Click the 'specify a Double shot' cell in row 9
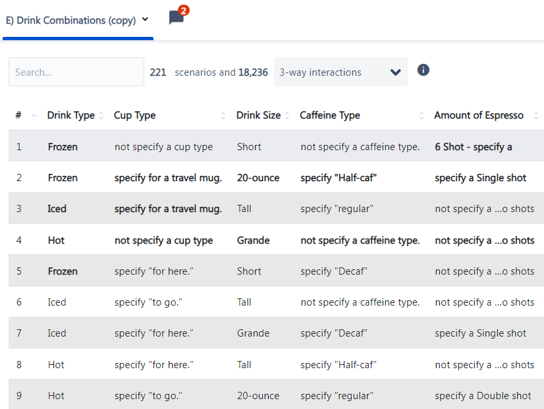The width and height of the screenshot is (544, 409). pos(483,396)
